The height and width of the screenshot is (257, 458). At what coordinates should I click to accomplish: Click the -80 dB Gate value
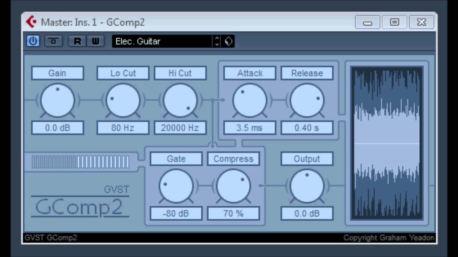[176, 213]
